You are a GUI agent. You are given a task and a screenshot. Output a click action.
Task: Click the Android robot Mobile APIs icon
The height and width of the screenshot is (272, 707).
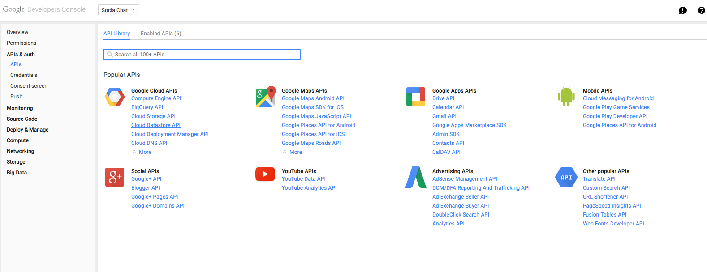tap(566, 97)
